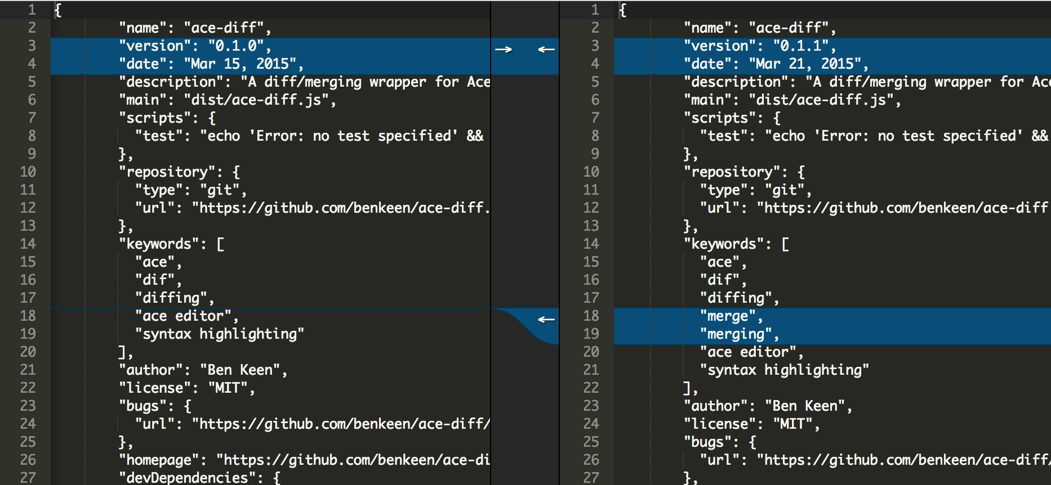The height and width of the screenshot is (485, 1051).
Task: Place cursor on "name": "ace-diff" in right editor
Action: click(x=760, y=28)
